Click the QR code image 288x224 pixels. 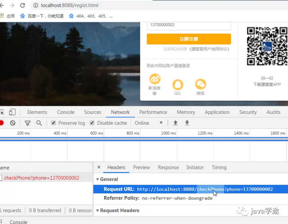click(x=267, y=46)
